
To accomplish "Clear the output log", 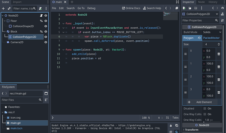I will [171, 126].
